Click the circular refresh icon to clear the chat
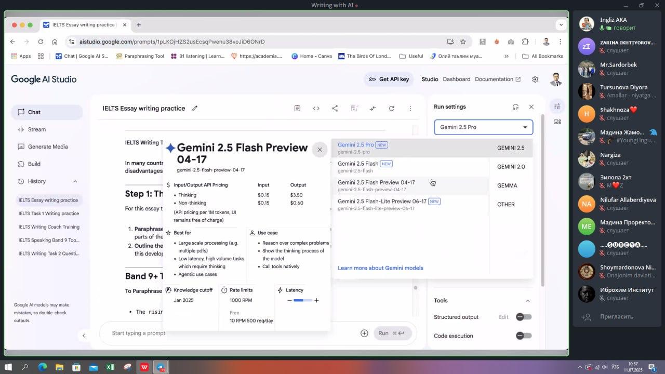Viewport: 665px width, 374px height. 391,109
